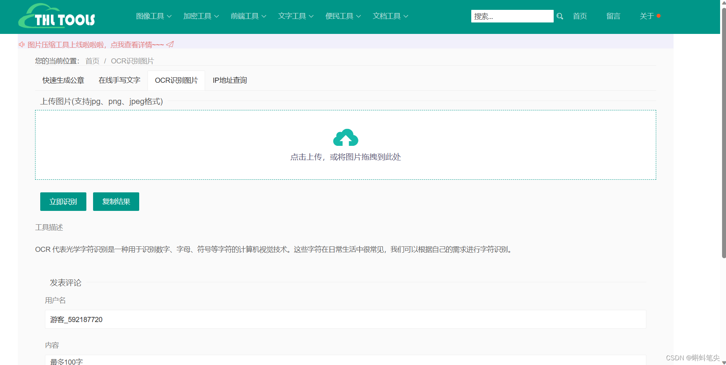Click the 内容 comment field
Screen dimensions: 726x365
click(345, 360)
